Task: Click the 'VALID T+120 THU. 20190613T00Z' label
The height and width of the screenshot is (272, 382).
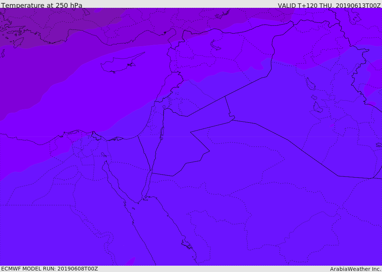Action: pos(329,6)
